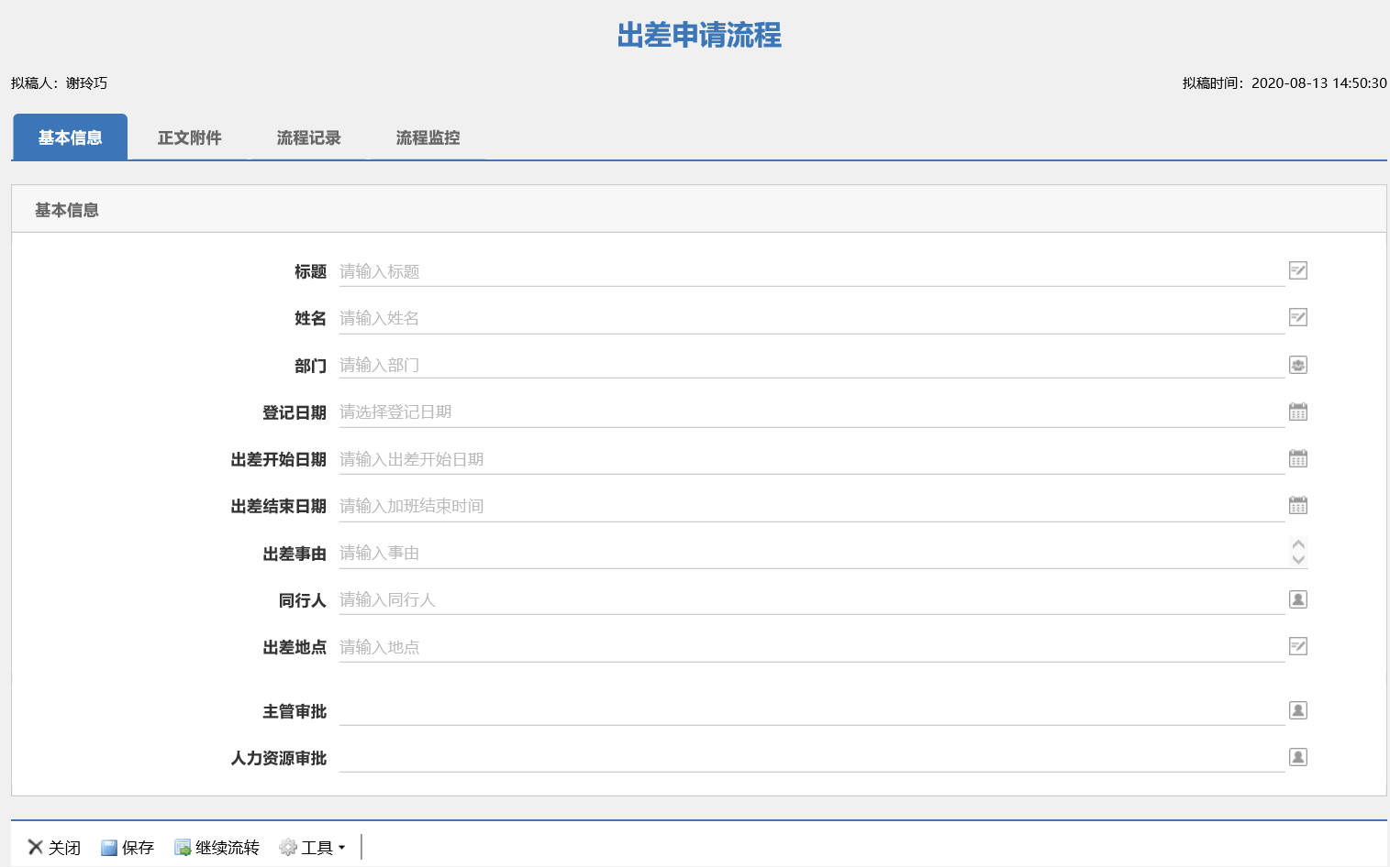Viewport: 1390px width, 867px height.
Task: Select the 基本信息 tab
Action: coord(70,137)
